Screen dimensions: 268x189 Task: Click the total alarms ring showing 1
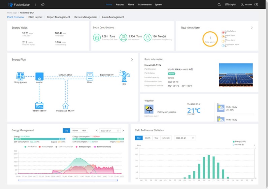point(210,39)
